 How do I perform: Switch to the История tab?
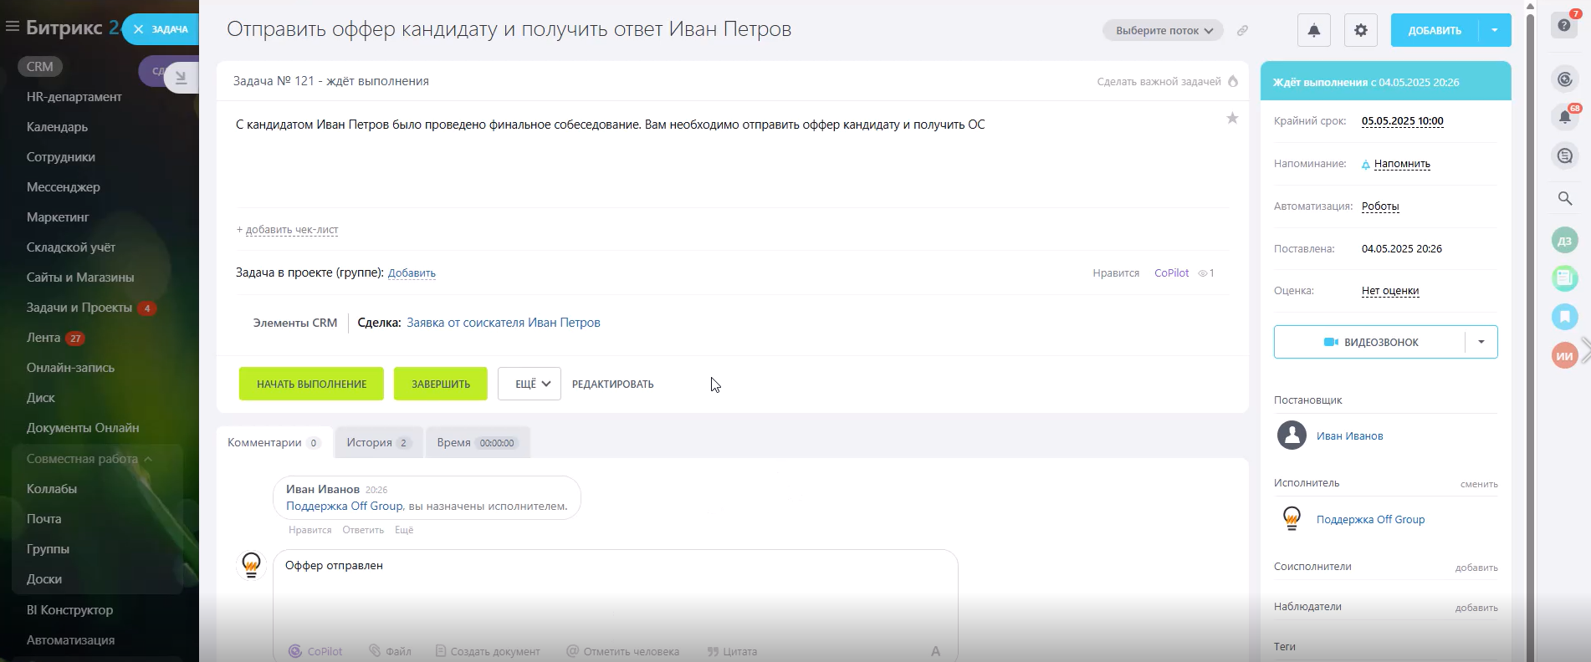(x=378, y=443)
